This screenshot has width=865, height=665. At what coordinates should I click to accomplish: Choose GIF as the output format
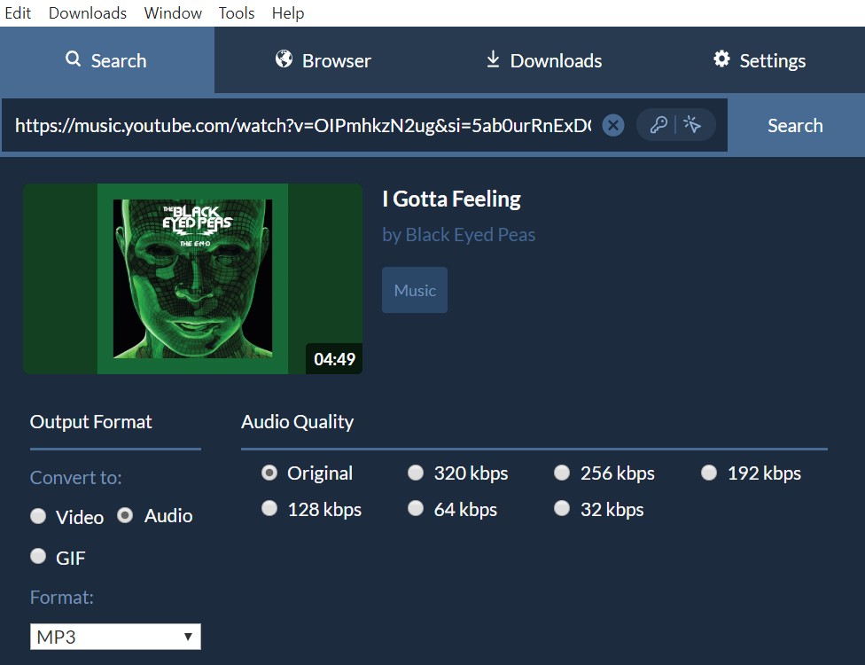(38, 556)
